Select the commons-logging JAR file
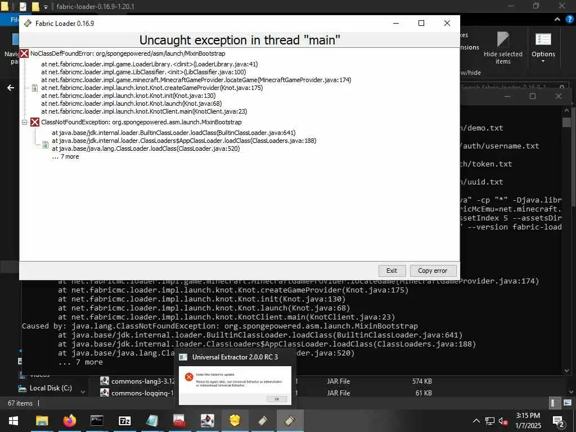The image size is (576, 432). [142, 393]
